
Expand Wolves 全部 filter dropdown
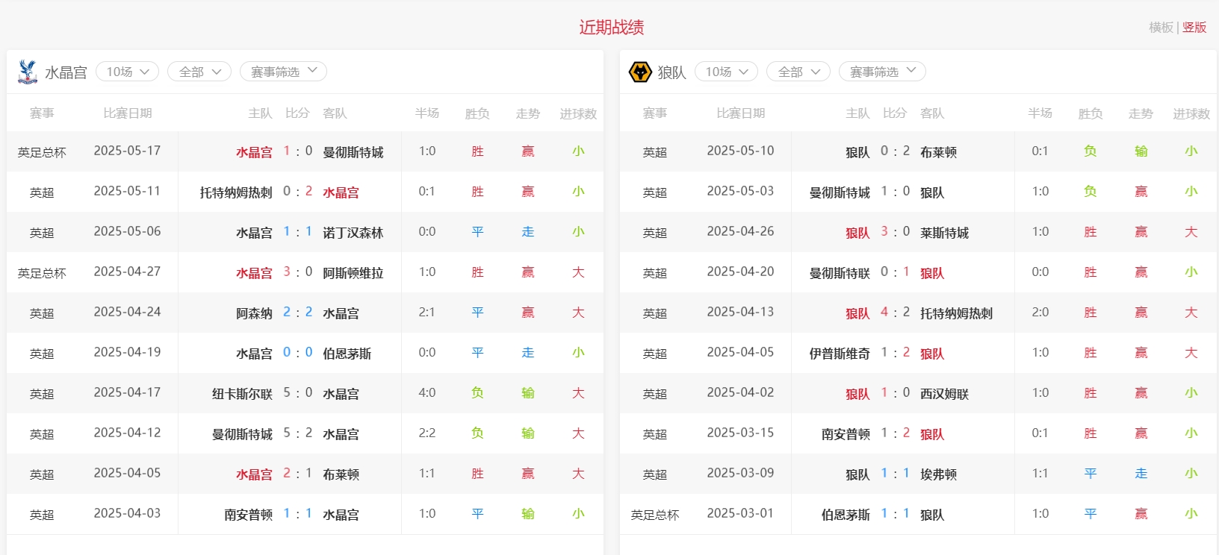798,72
